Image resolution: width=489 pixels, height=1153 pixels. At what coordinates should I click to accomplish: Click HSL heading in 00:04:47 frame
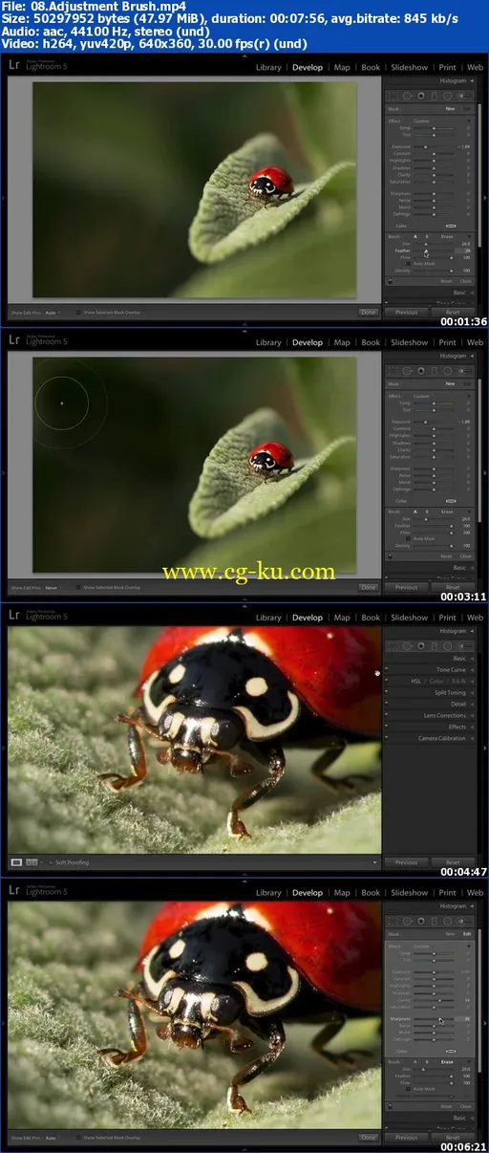pyautogui.click(x=415, y=682)
